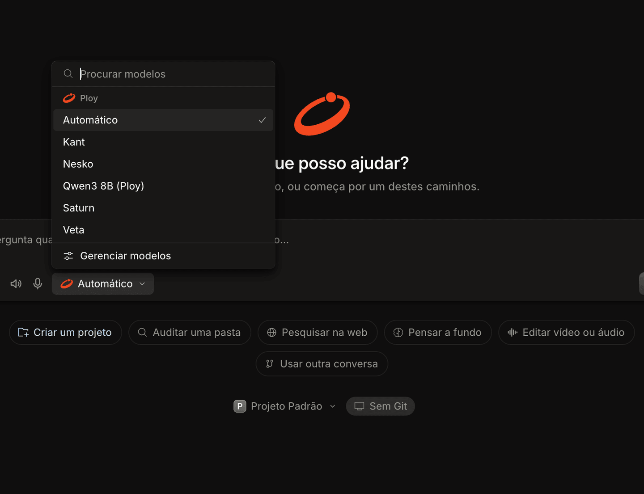Click the magnifier icon on Auditar uma pasta
Image resolution: width=644 pixels, height=494 pixels.
(x=142, y=332)
